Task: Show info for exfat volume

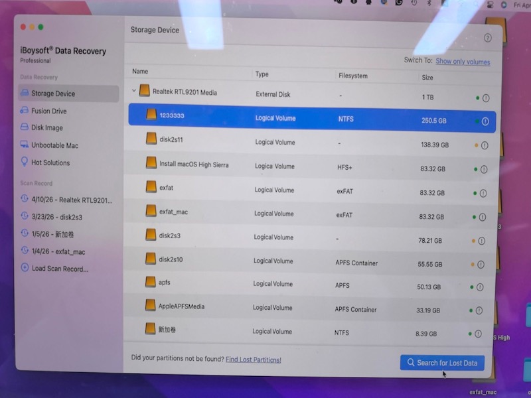Action: 483,193
